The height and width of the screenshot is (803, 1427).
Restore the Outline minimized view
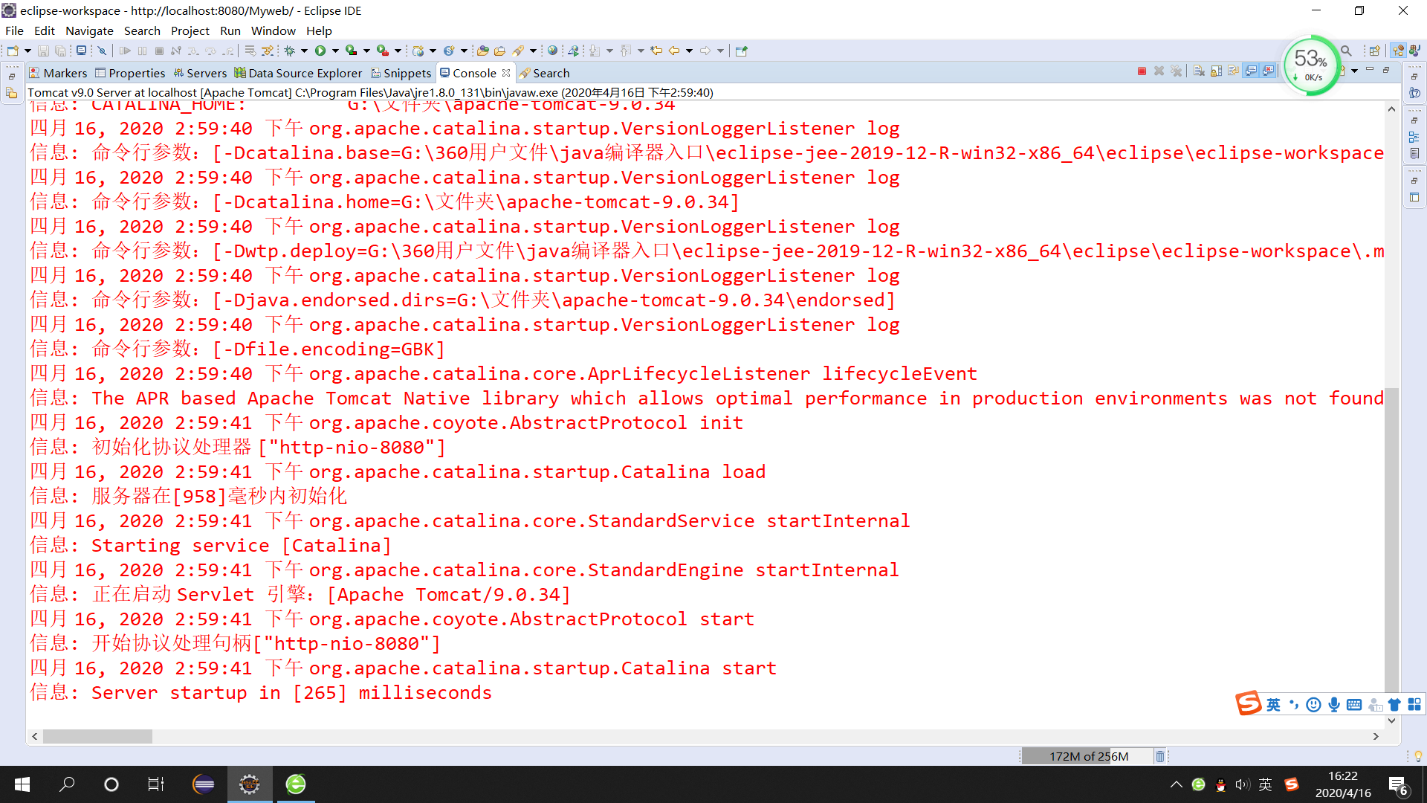pyautogui.click(x=1414, y=137)
